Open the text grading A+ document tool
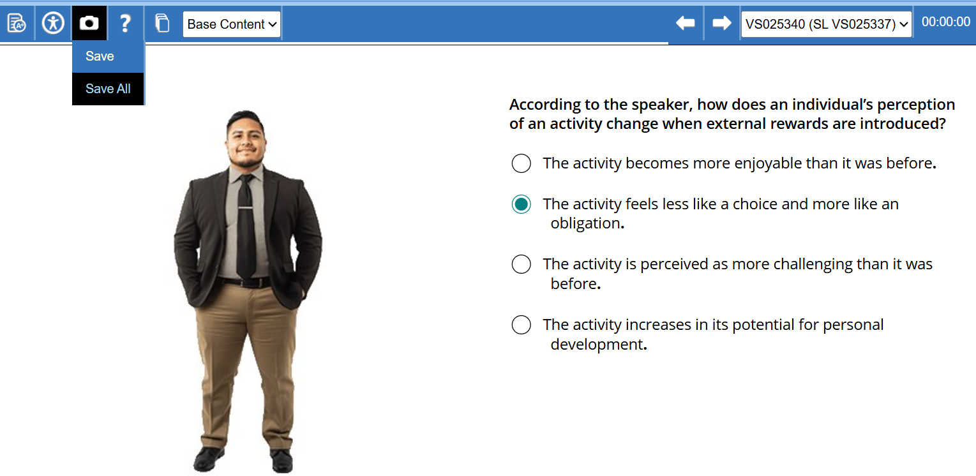976x476 pixels. [x=17, y=24]
